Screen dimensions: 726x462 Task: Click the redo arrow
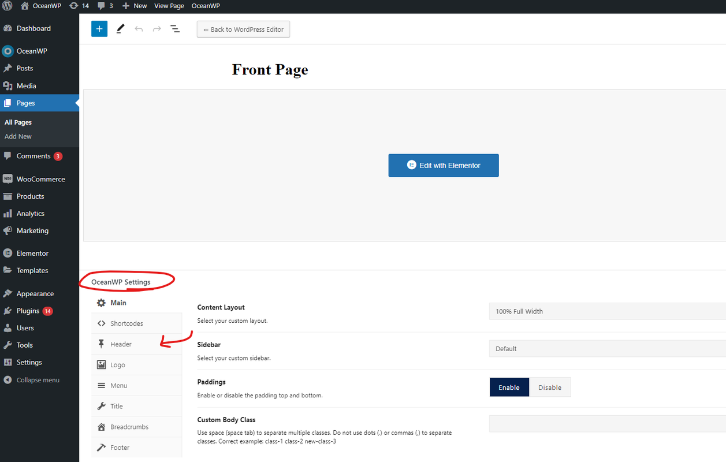(x=157, y=29)
